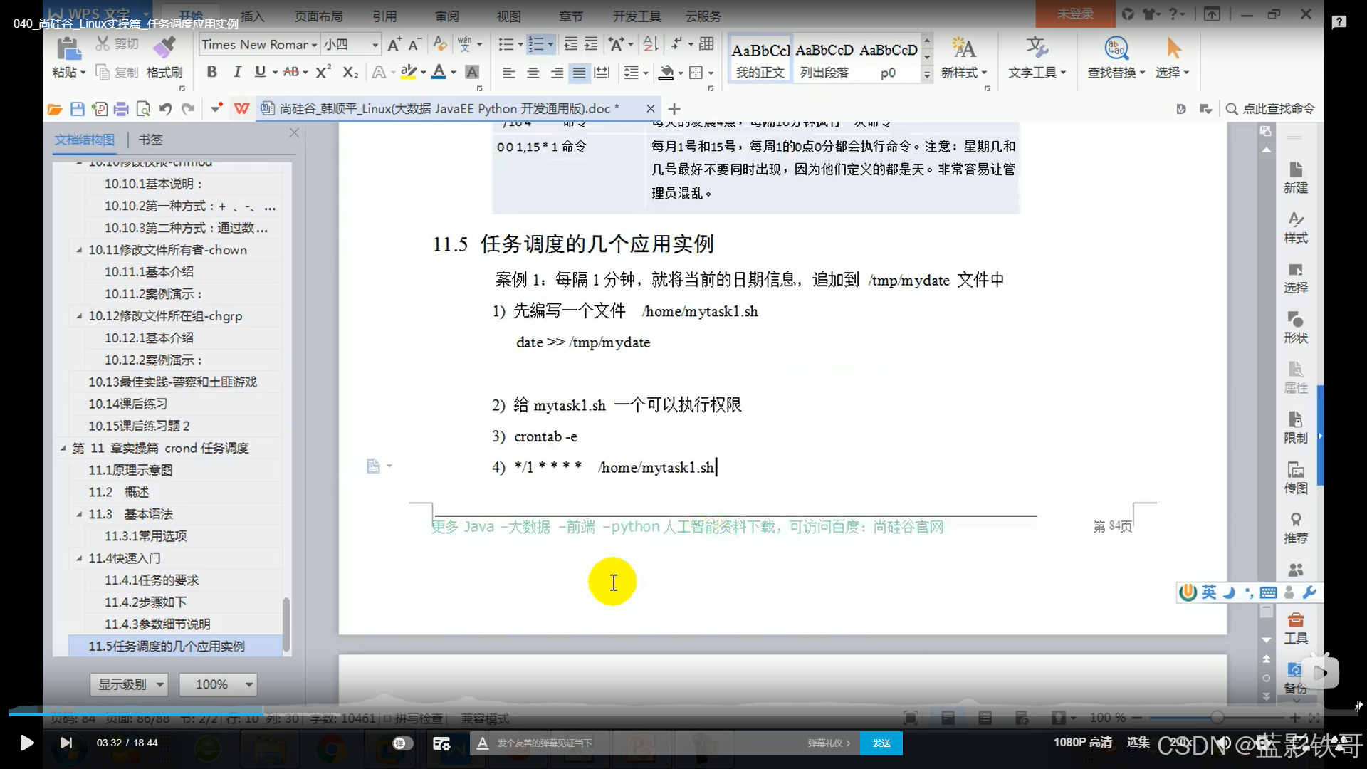
Task: Toggle the danmaku switch in video player
Action: point(402,743)
